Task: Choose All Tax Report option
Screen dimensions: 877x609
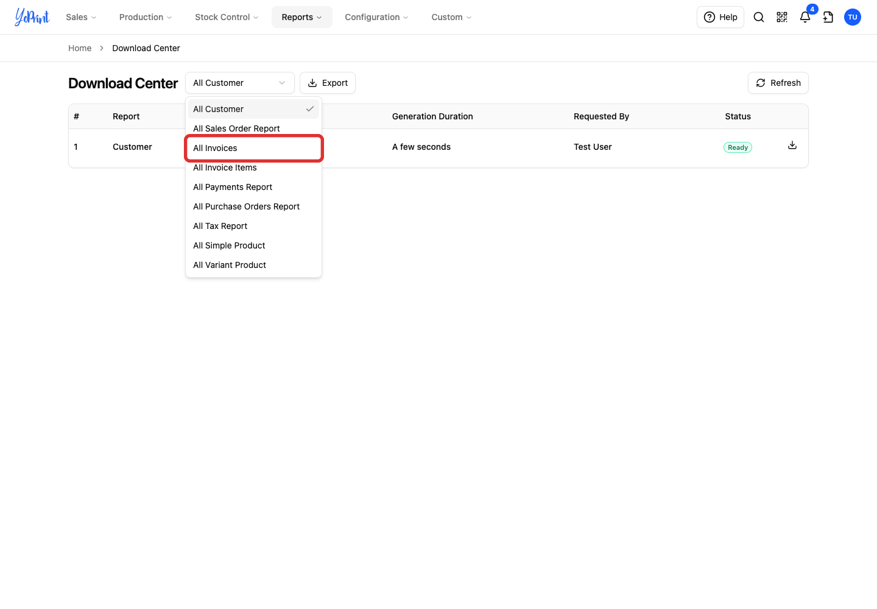Action: click(253, 226)
